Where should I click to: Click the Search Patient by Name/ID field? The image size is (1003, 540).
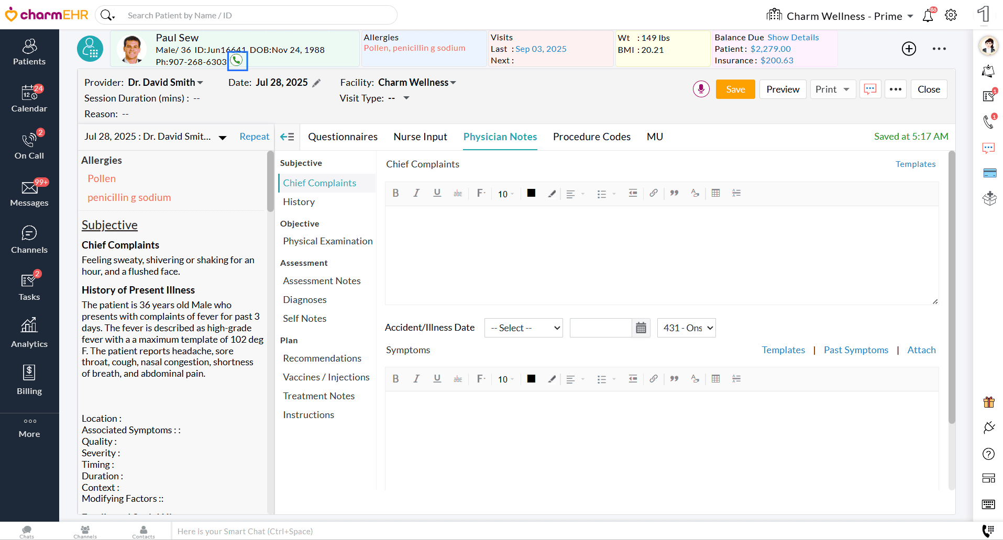tap(257, 16)
